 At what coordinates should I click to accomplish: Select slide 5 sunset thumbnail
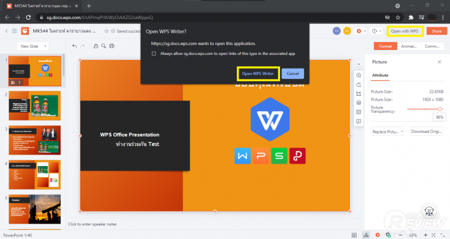pyautogui.click(x=35, y=209)
